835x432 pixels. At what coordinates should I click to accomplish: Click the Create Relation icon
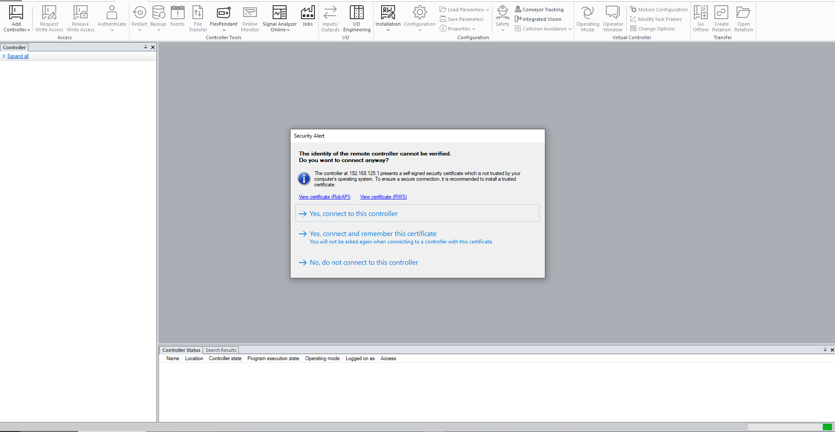(721, 13)
